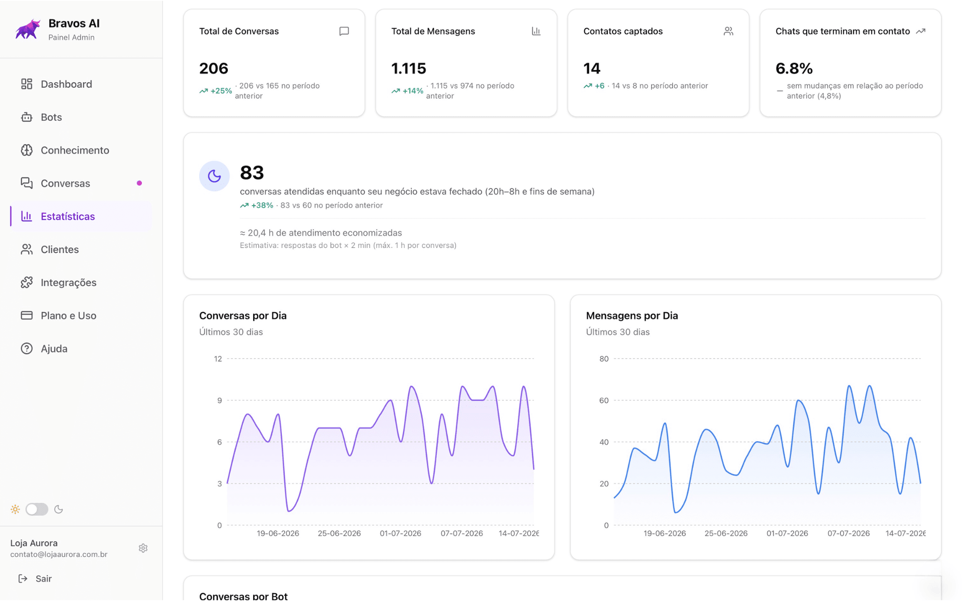Click the Total de Conversas message icon
The width and height of the screenshot is (962, 601).
click(x=344, y=31)
